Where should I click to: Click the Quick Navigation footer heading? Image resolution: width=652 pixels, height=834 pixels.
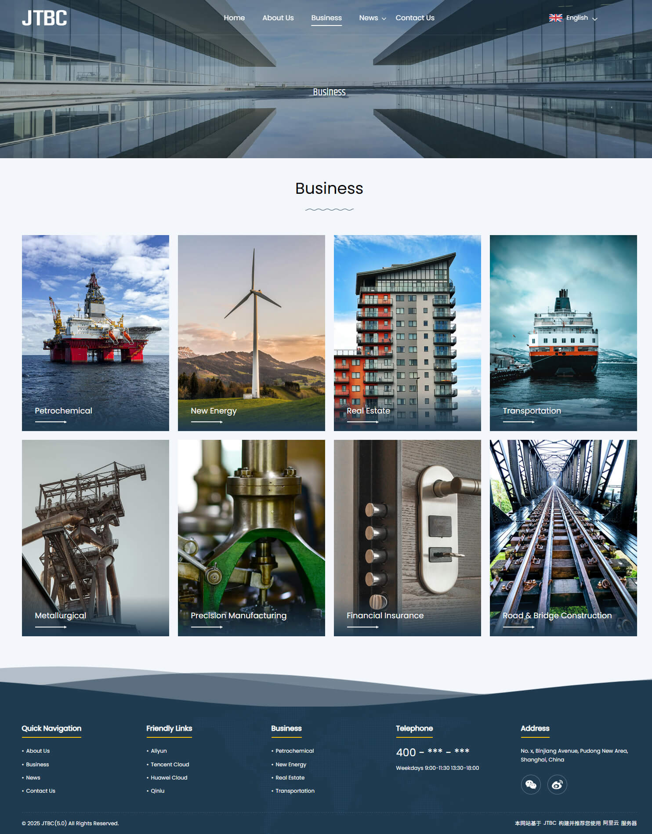(51, 729)
